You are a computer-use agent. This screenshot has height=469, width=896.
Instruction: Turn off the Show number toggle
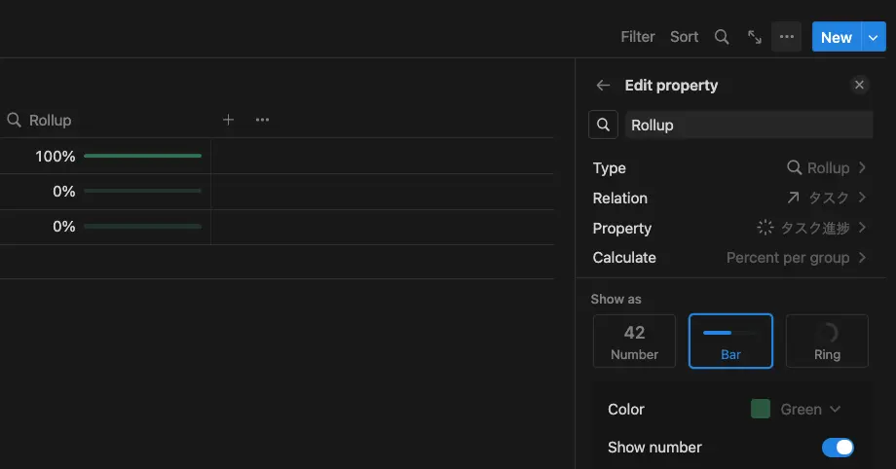(x=838, y=448)
